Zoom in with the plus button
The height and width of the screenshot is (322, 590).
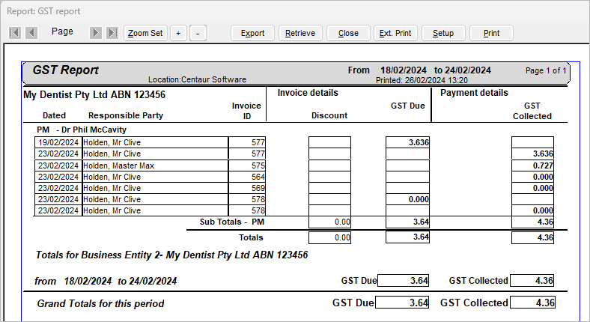coord(178,33)
